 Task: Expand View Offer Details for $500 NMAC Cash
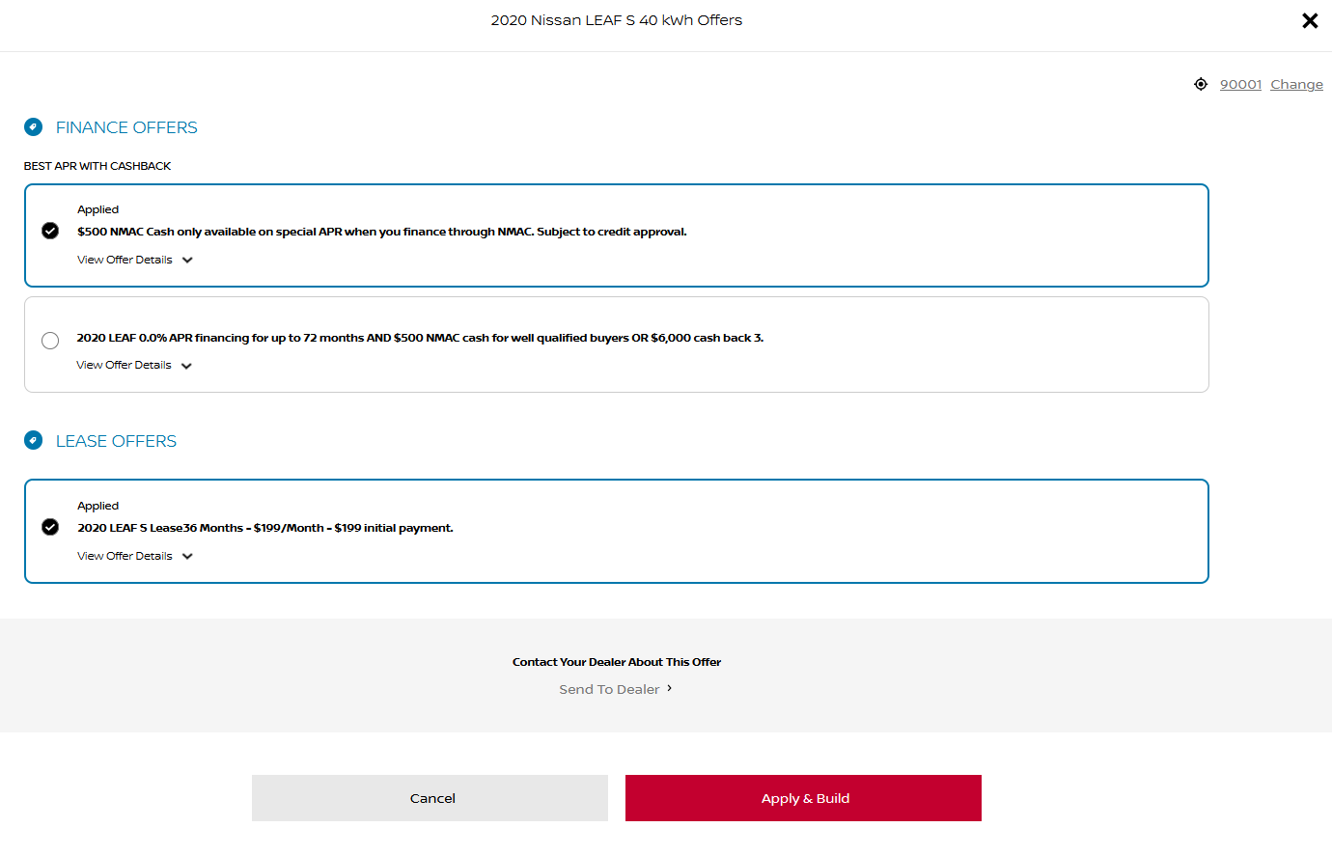135,260
